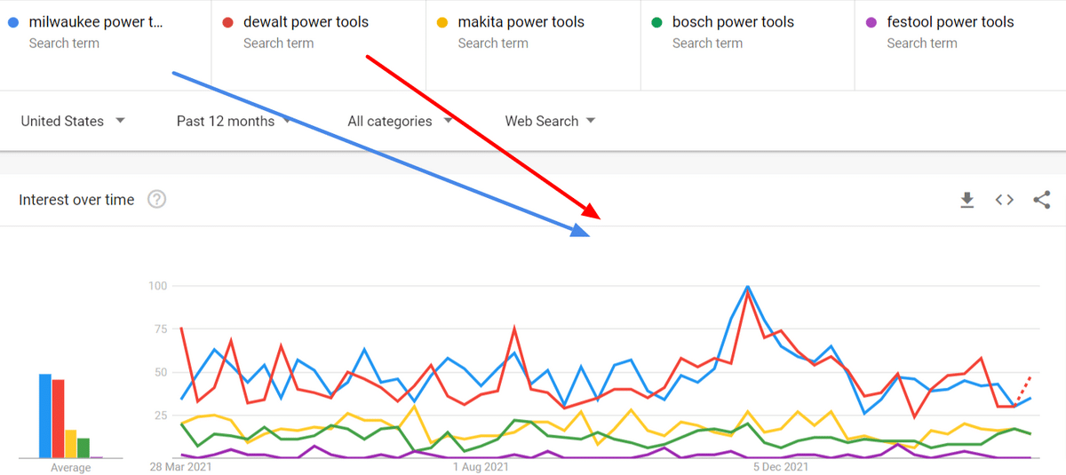Change the Web Search type dropdown
1066x475 pixels.
[x=551, y=121]
